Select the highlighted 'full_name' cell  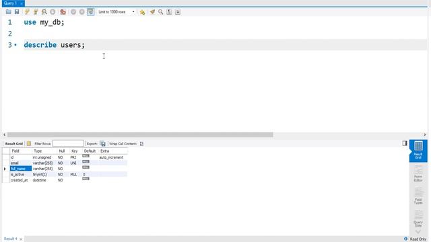coord(21,169)
